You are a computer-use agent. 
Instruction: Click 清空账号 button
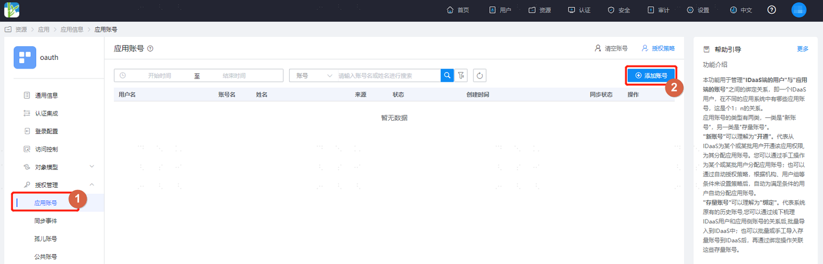point(611,48)
